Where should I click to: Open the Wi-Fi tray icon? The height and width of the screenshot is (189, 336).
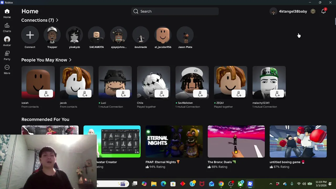pos(299,184)
